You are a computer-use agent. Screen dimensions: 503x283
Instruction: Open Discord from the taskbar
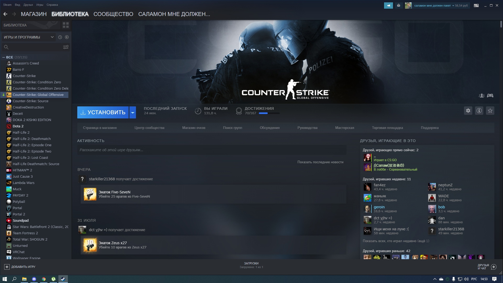(x=34, y=279)
